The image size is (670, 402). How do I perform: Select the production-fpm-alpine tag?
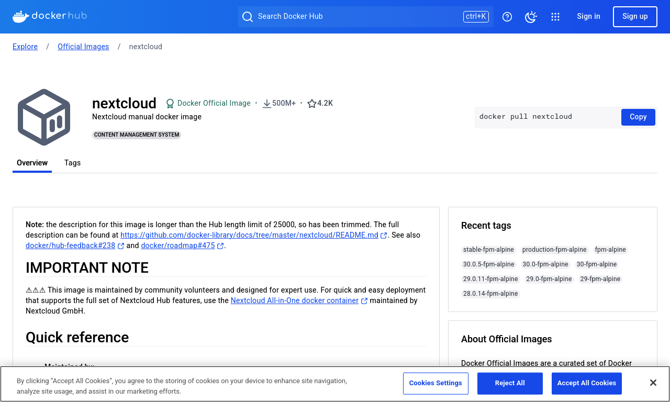[554, 250]
